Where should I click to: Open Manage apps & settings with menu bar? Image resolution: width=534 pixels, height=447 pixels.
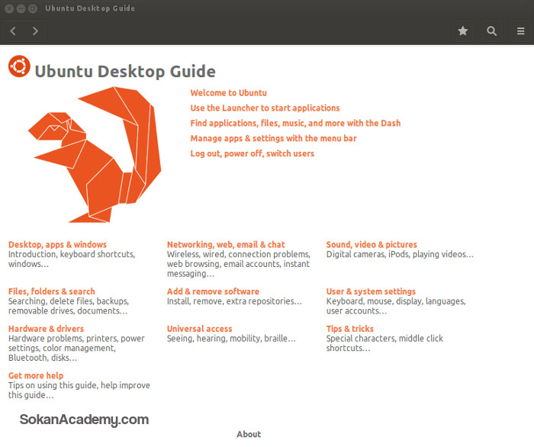coord(273,139)
